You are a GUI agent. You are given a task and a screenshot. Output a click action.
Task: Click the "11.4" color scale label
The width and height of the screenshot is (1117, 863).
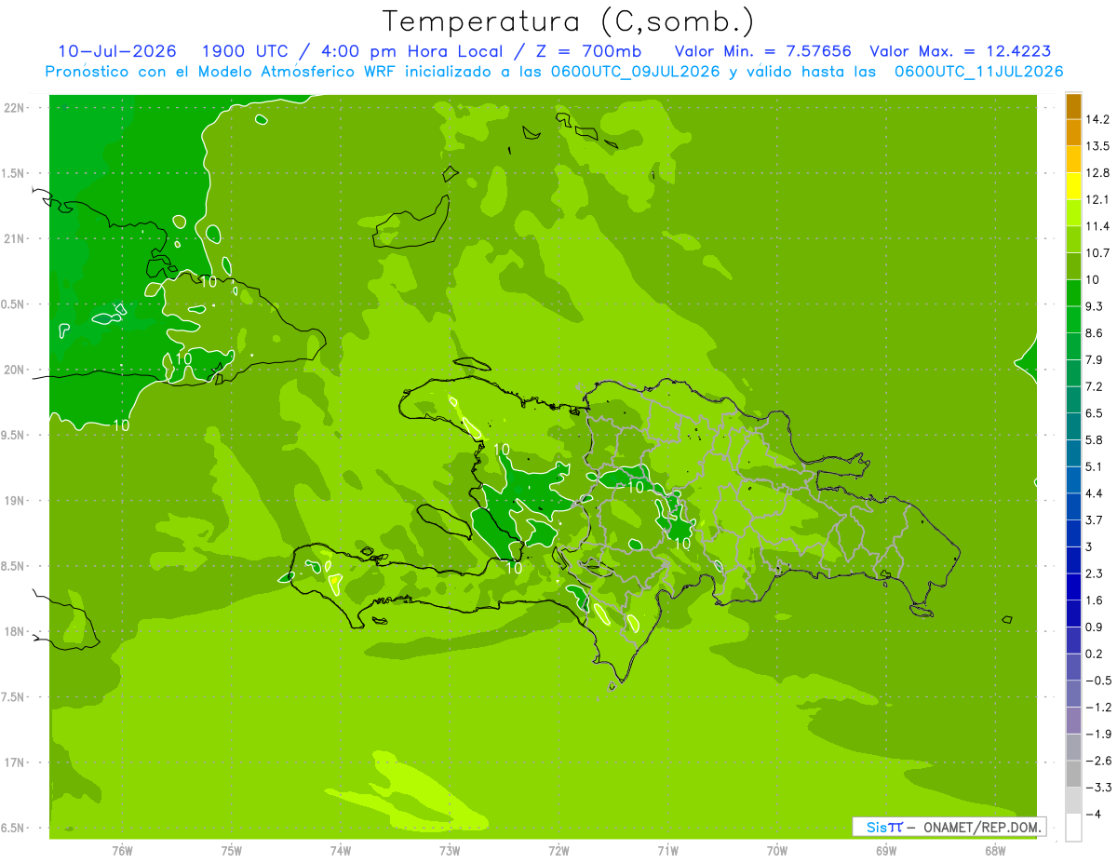click(1097, 226)
